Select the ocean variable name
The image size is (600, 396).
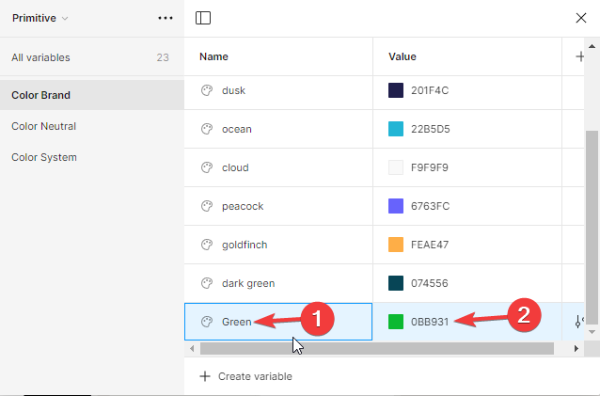click(236, 129)
